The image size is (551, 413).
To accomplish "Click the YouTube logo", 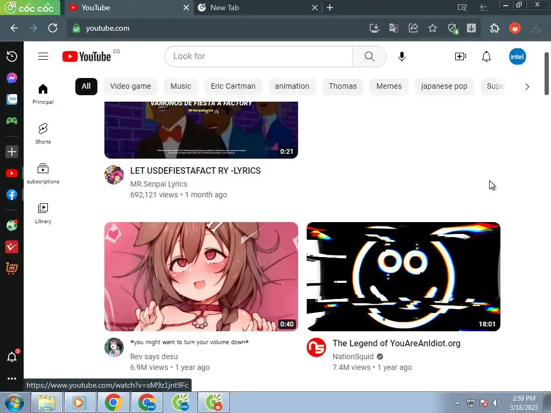I will [87, 56].
